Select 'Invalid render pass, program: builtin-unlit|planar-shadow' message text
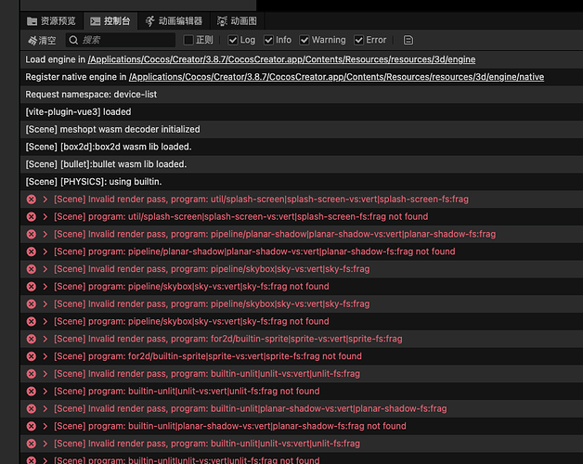Image resolution: width=583 pixels, height=464 pixels. (251, 409)
